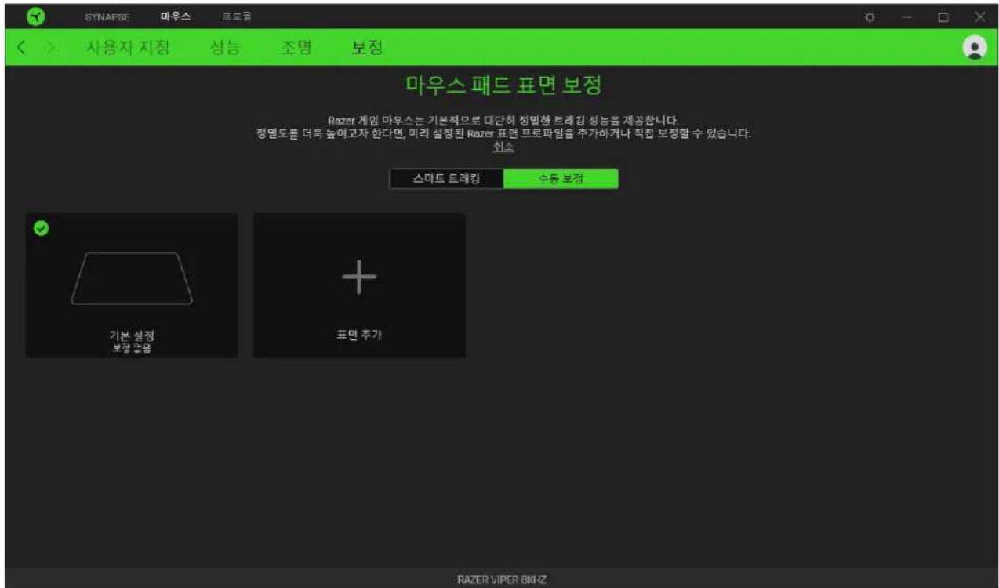Select the 기본 설정 surface card
Image resolution: width=999 pixels, height=588 pixels.
click(132, 285)
